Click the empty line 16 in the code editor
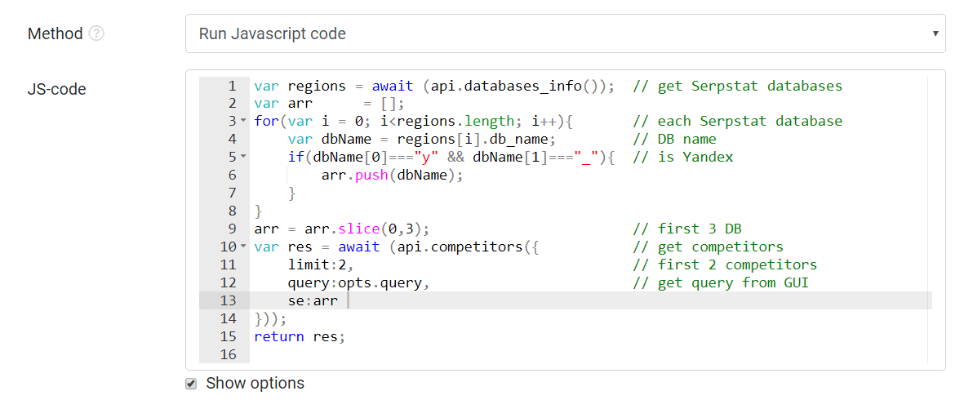The image size is (973, 400). pyautogui.click(x=589, y=355)
